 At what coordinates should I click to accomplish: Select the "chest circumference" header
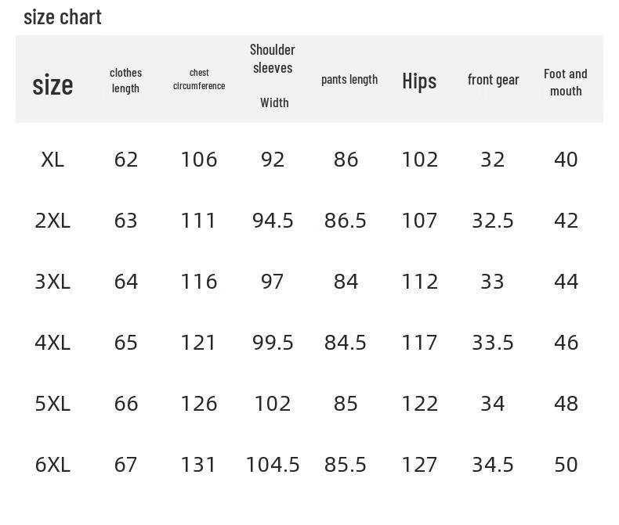pyautogui.click(x=199, y=80)
